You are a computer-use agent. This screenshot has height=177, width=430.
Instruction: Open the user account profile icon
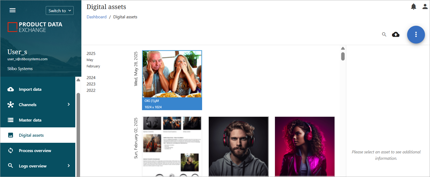coord(425,7)
